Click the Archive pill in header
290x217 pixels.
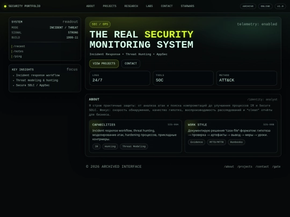pos(248,6)
